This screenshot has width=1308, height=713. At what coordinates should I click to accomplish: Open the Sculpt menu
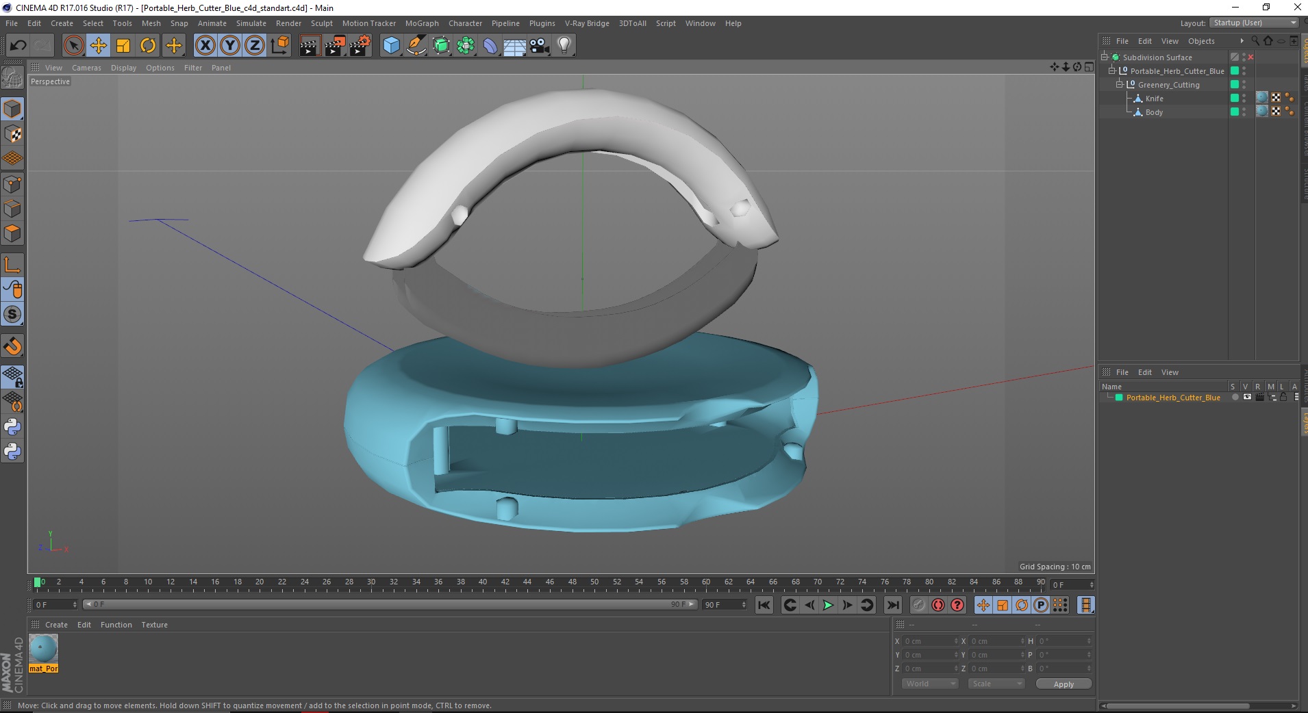point(322,23)
